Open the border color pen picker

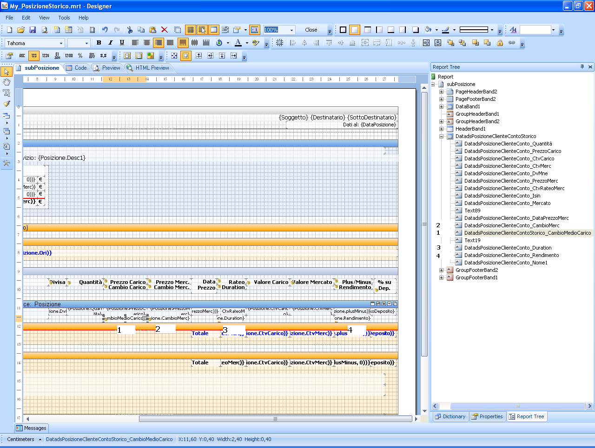(x=445, y=30)
